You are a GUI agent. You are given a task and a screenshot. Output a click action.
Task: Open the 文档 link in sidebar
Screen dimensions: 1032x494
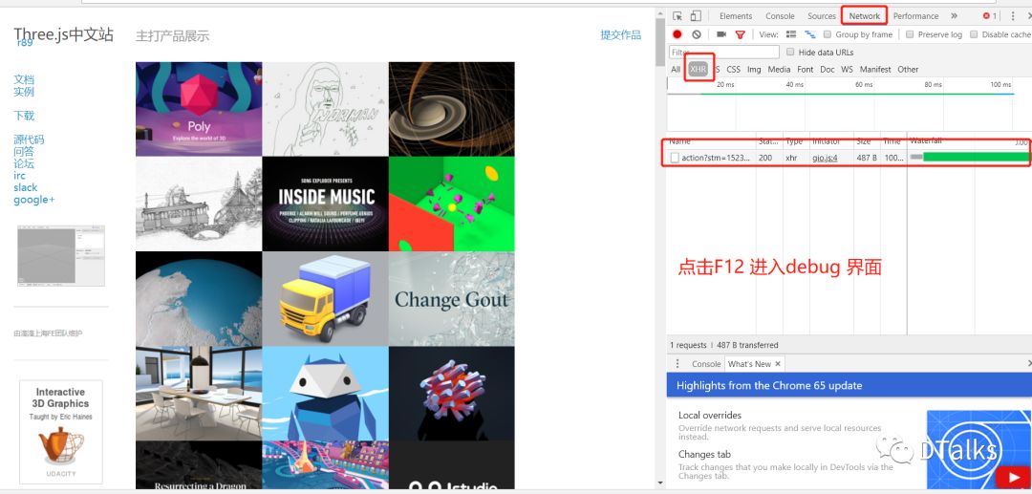click(24, 79)
